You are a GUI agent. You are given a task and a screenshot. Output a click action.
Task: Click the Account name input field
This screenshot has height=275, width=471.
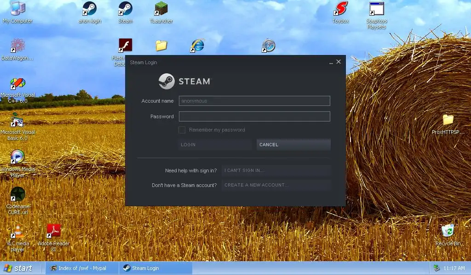(x=254, y=101)
